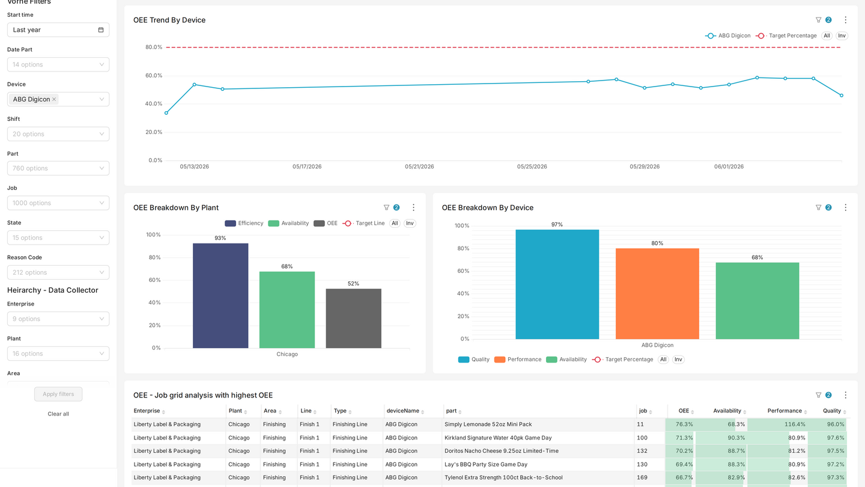
Task: Toggle ABG Digicon series in trend legend
Action: pos(728,35)
